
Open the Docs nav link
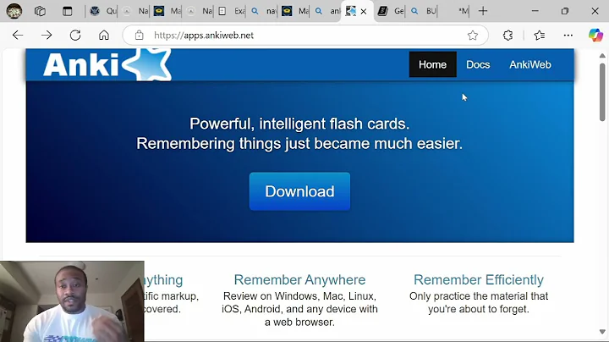point(478,64)
